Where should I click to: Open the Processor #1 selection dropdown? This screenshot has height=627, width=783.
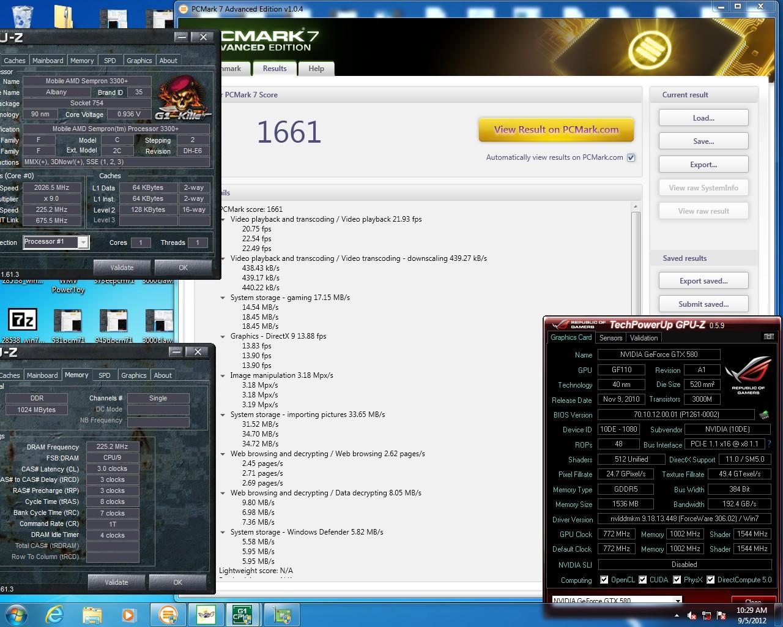pos(83,242)
